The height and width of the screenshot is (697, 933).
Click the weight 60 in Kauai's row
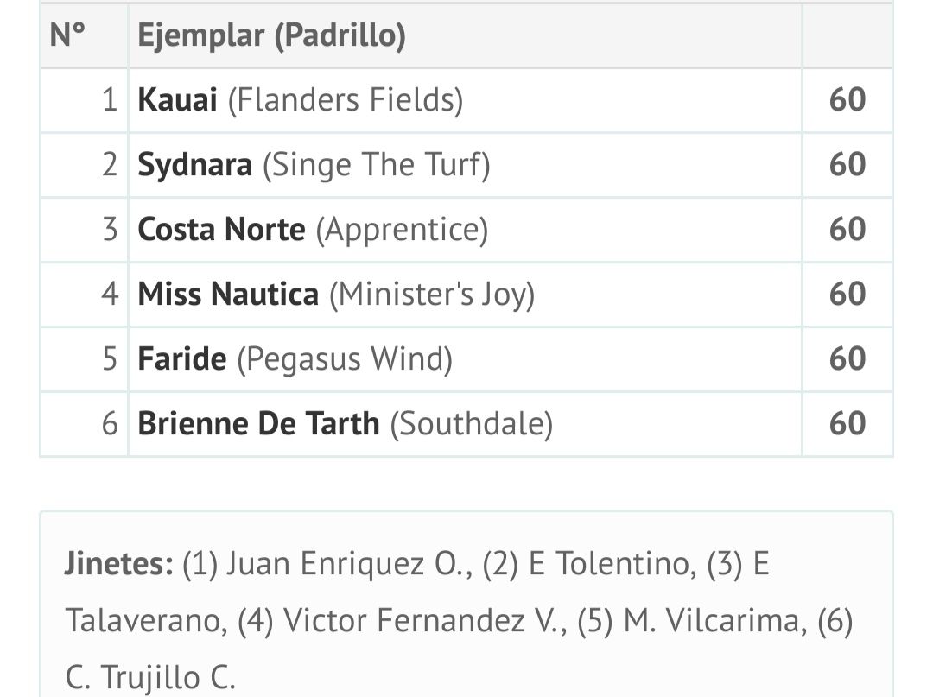click(847, 100)
